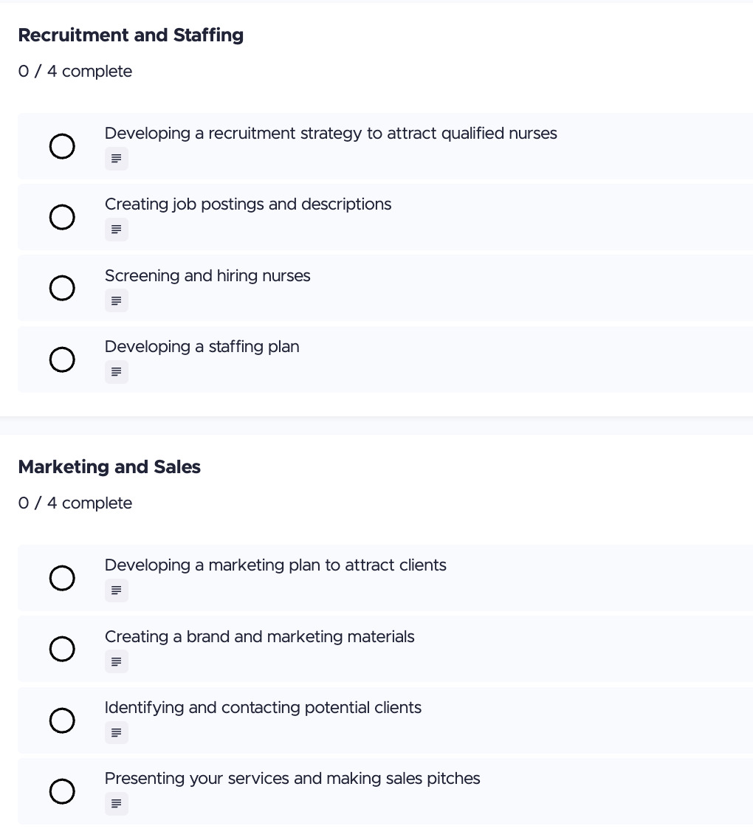This screenshot has width=753, height=840.
Task: Open notes icon under Screening and hiring nurses
Action: click(x=117, y=300)
